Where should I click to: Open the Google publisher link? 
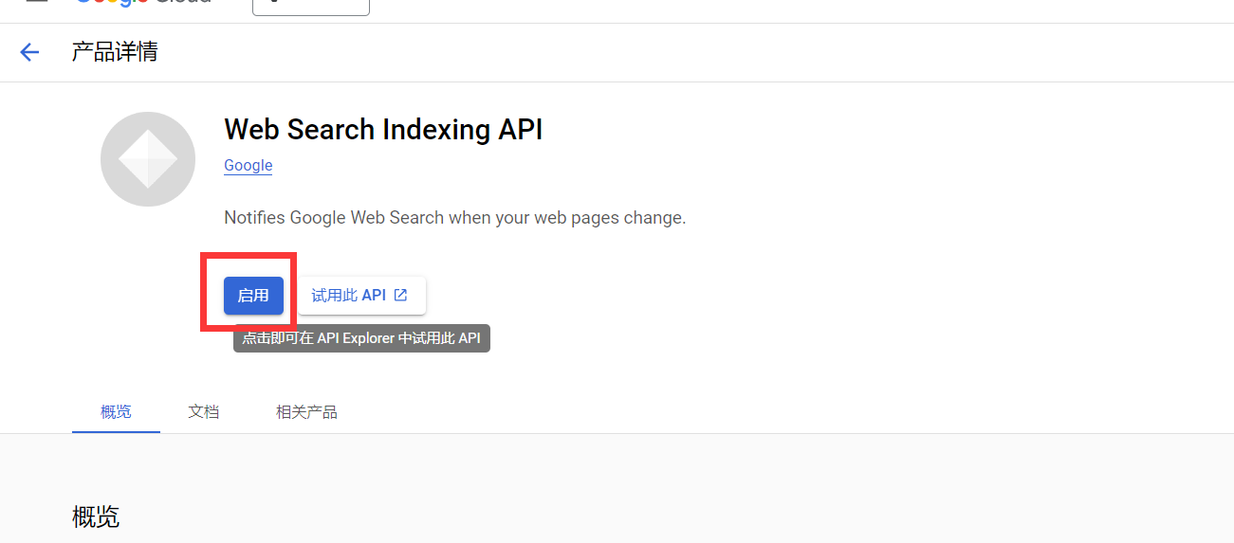pos(249,166)
